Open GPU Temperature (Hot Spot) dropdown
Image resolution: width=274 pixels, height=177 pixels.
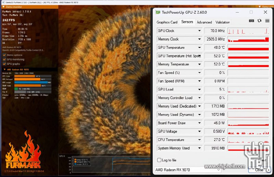(199, 56)
